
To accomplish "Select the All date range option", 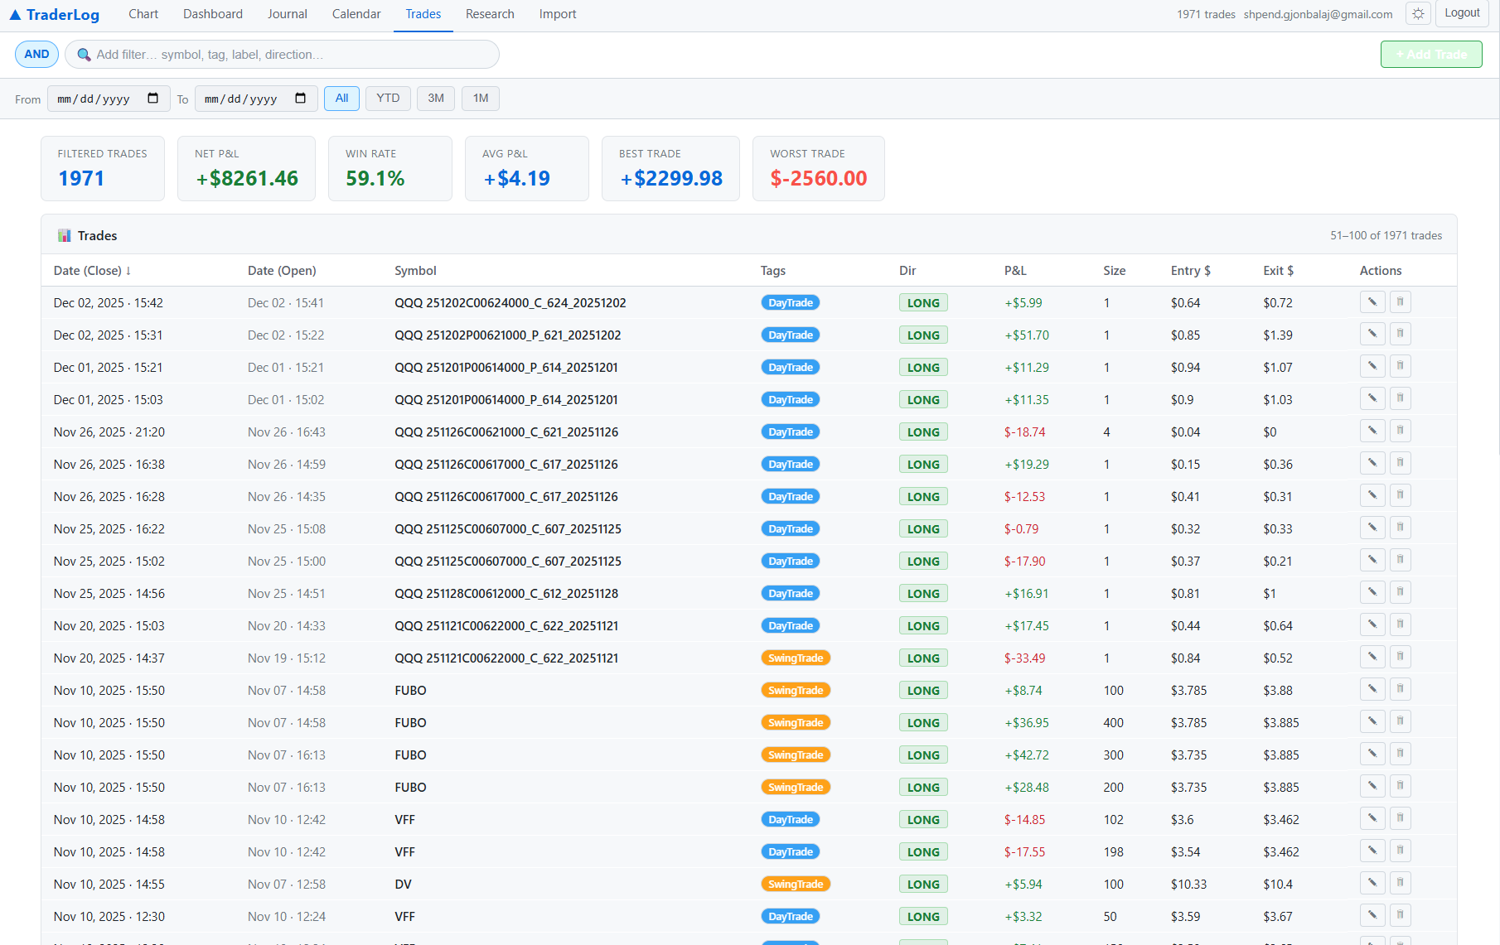I will 341,99.
